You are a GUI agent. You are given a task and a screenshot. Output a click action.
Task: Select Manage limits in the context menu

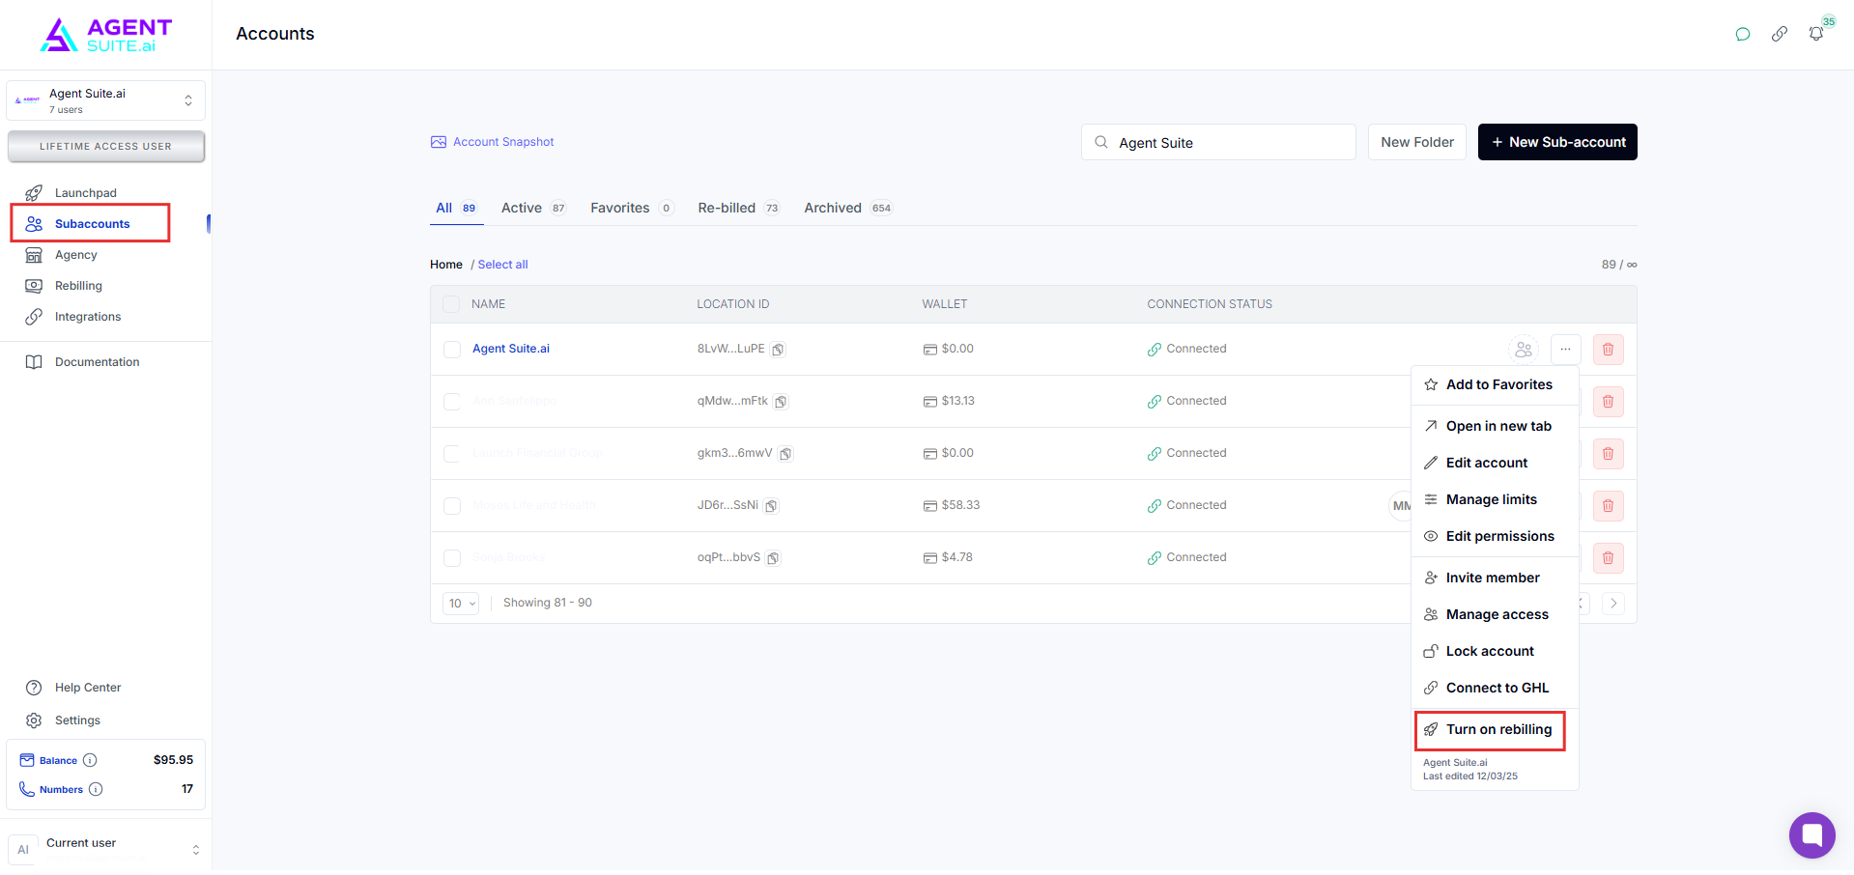pyautogui.click(x=1495, y=499)
